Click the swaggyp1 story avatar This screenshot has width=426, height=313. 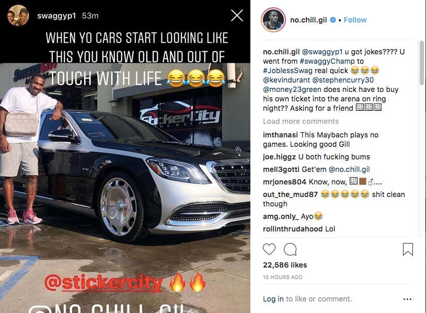18,16
